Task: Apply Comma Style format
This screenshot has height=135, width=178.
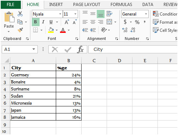Action: [x=144, y=22]
